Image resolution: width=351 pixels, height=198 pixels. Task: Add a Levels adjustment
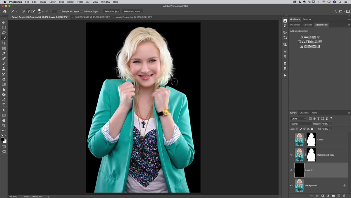pos(306,37)
